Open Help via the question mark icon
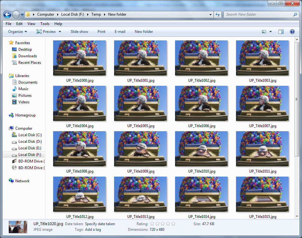Screen dimensions: 302x238 pyautogui.click(x=292, y=32)
